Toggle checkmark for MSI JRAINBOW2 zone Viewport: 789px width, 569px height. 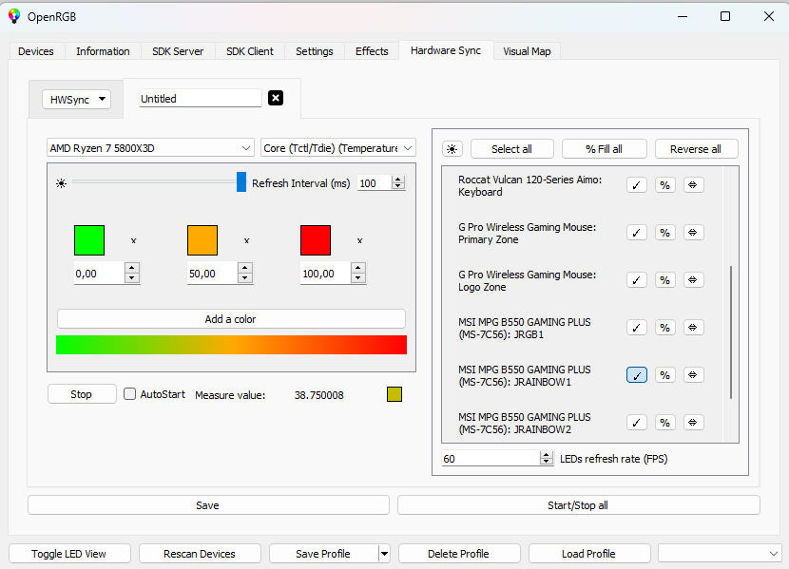tap(637, 423)
